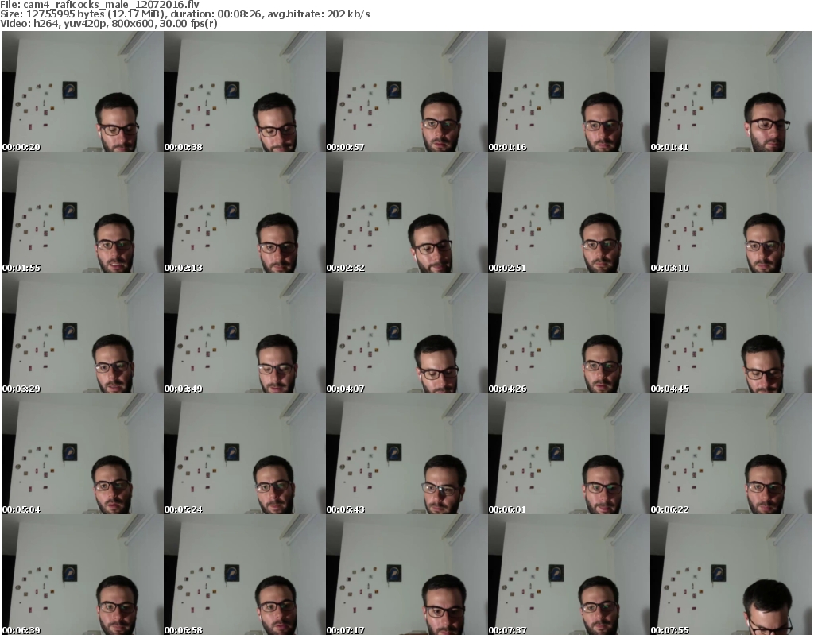The width and height of the screenshot is (814, 635).
Task: Open the thumbnail stamped 00:03:49
Action: click(x=245, y=333)
